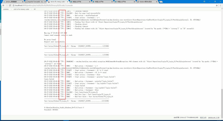Click the 'Mon Aug 27' timestamp line

tap(55, 33)
